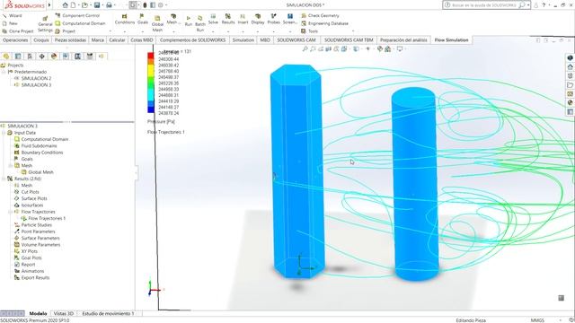Select Export Results tree item

[x=31, y=277]
